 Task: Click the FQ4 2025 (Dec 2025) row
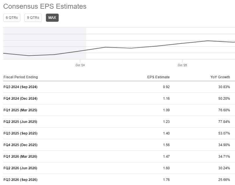click(20, 145)
